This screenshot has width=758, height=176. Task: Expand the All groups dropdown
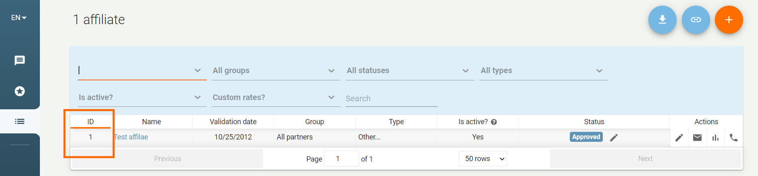click(x=276, y=70)
